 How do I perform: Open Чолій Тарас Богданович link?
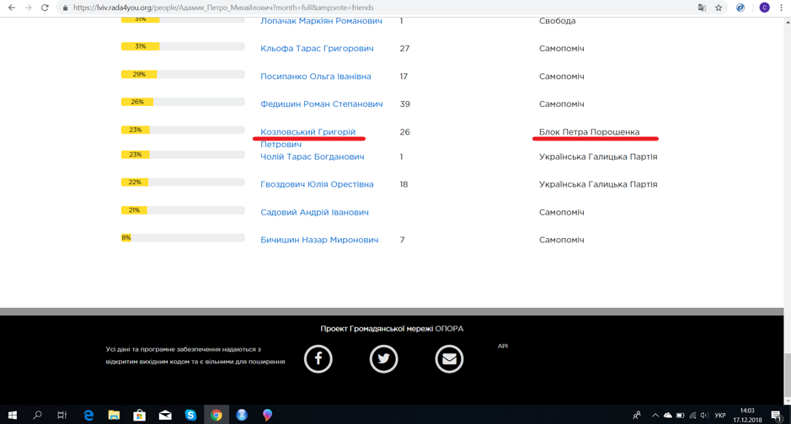[313, 156]
